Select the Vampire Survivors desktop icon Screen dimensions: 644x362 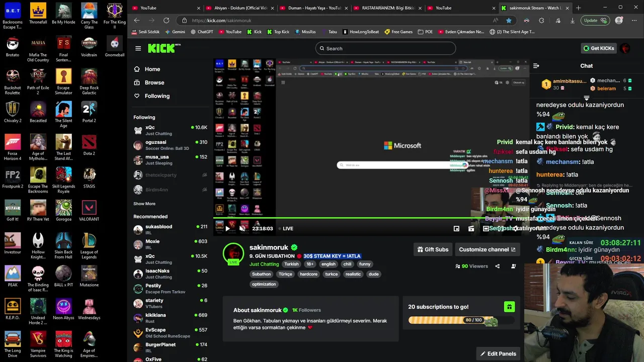click(38, 344)
